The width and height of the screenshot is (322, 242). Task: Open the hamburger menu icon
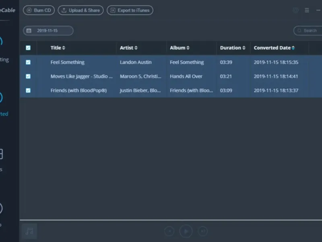pyautogui.click(x=307, y=10)
